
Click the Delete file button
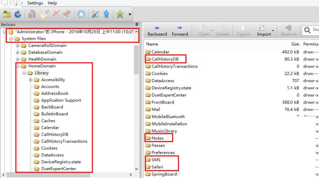tap(223, 31)
